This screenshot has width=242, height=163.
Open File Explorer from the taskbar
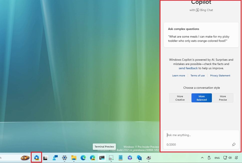pyautogui.click(x=73, y=158)
